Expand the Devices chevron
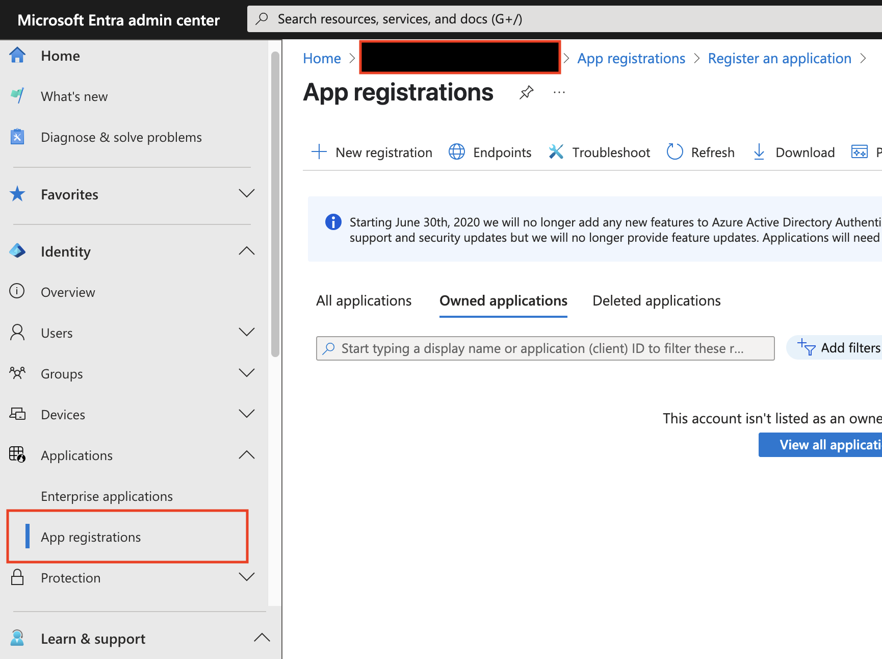The image size is (882, 659). coord(247,414)
